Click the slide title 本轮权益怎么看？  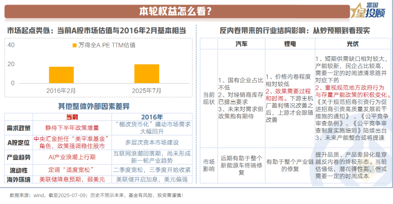click(175, 12)
